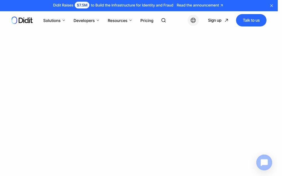Go to the Pricing page
This screenshot has width=282, height=176.
click(x=147, y=21)
